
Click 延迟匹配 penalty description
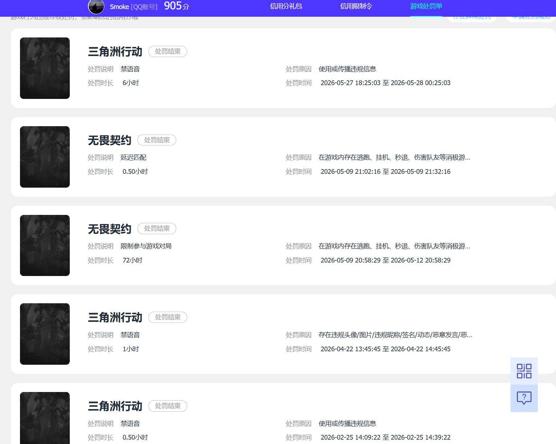(133, 157)
